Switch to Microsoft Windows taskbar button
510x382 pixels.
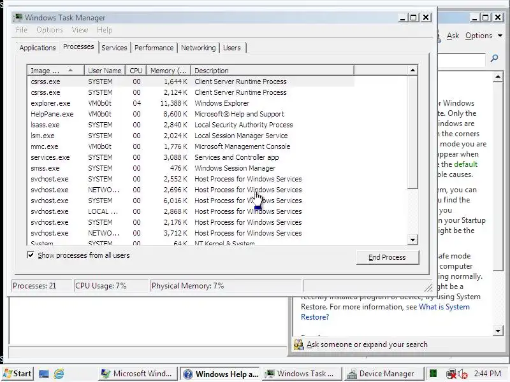[137, 374]
